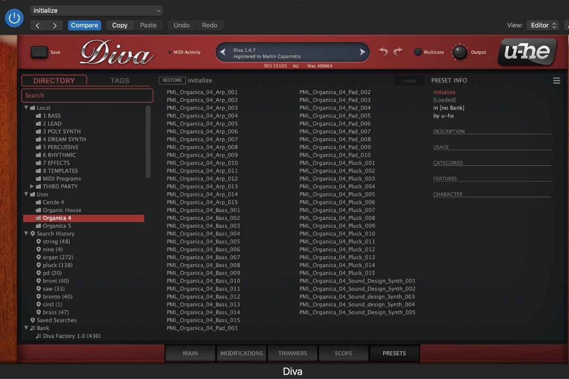Click the directory tree scrollbar
The width and height of the screenshot is (569, 379).
pyautogui.click(x=148, y=142)
